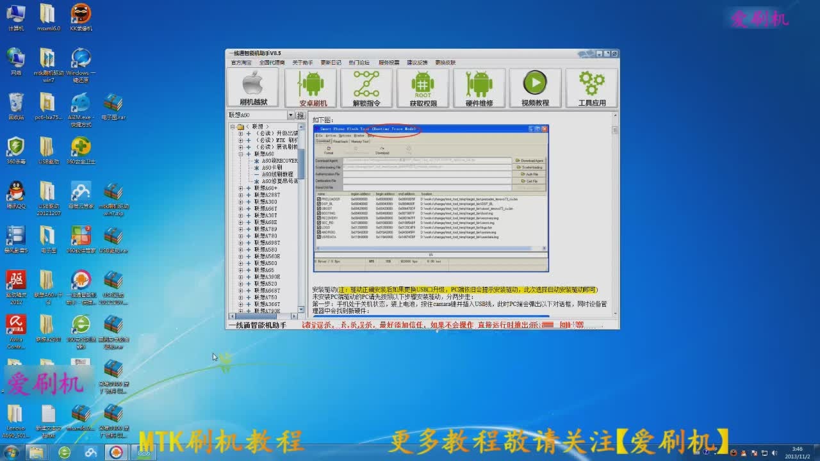Launch 腾讯QQ penguin icon

16,195
